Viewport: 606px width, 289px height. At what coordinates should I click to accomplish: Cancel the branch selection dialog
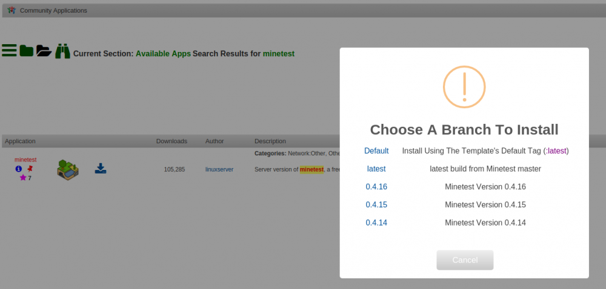465,260
